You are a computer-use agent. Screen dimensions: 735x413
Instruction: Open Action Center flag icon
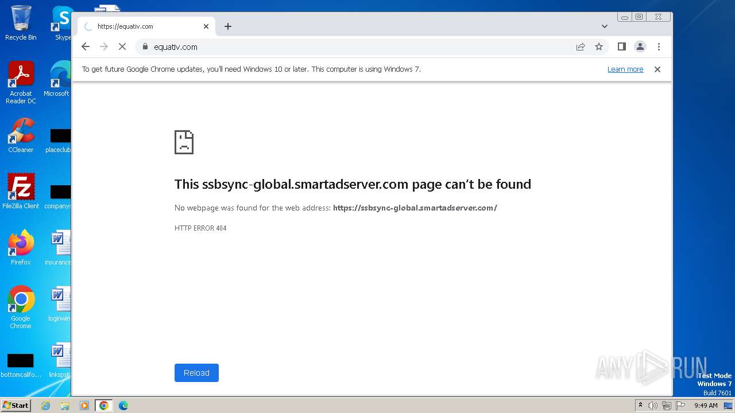point(680,406)
